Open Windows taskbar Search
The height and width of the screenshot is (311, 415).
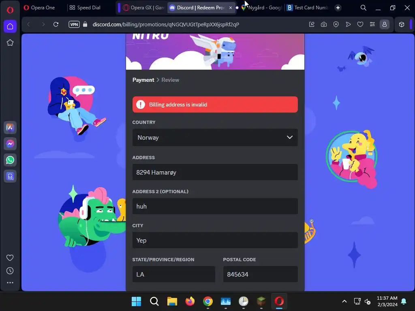tap(154, 301)
